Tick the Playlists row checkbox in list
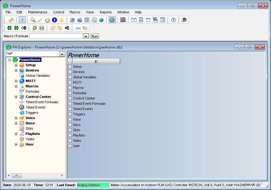The width and height of the screenshot is (271, 190). [70, 136]
